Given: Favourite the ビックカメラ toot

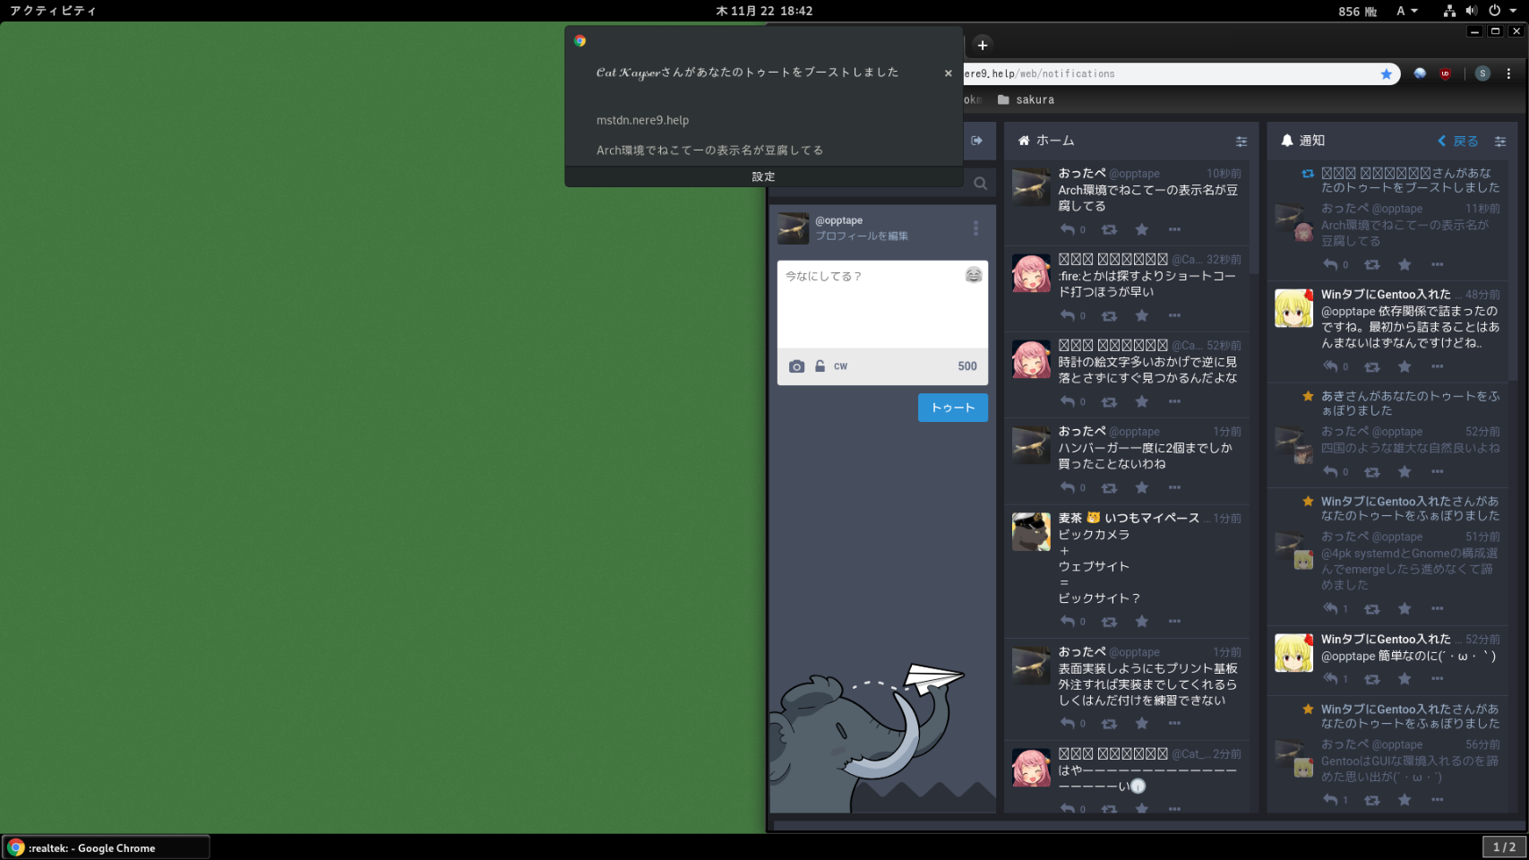Looking at the screenshot, I should tap(1142, 622).
